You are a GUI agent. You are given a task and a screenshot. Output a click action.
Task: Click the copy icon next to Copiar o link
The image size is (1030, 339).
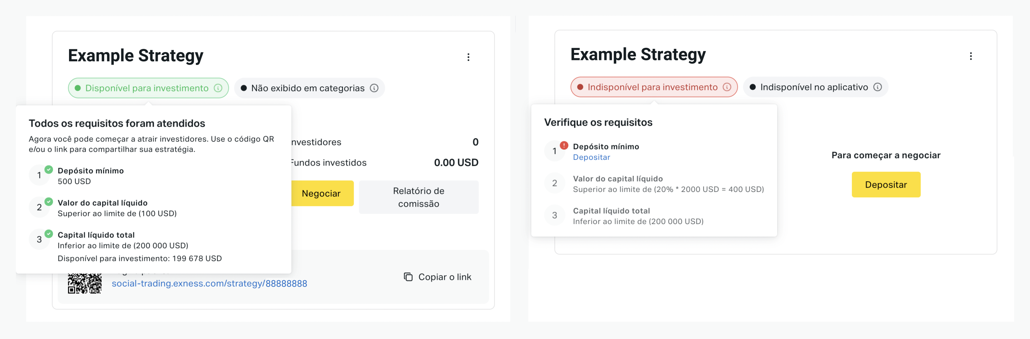[x=408, y=277]
